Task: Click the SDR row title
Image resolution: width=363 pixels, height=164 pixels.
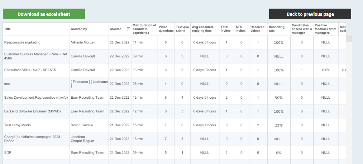Action: point(8,153)
